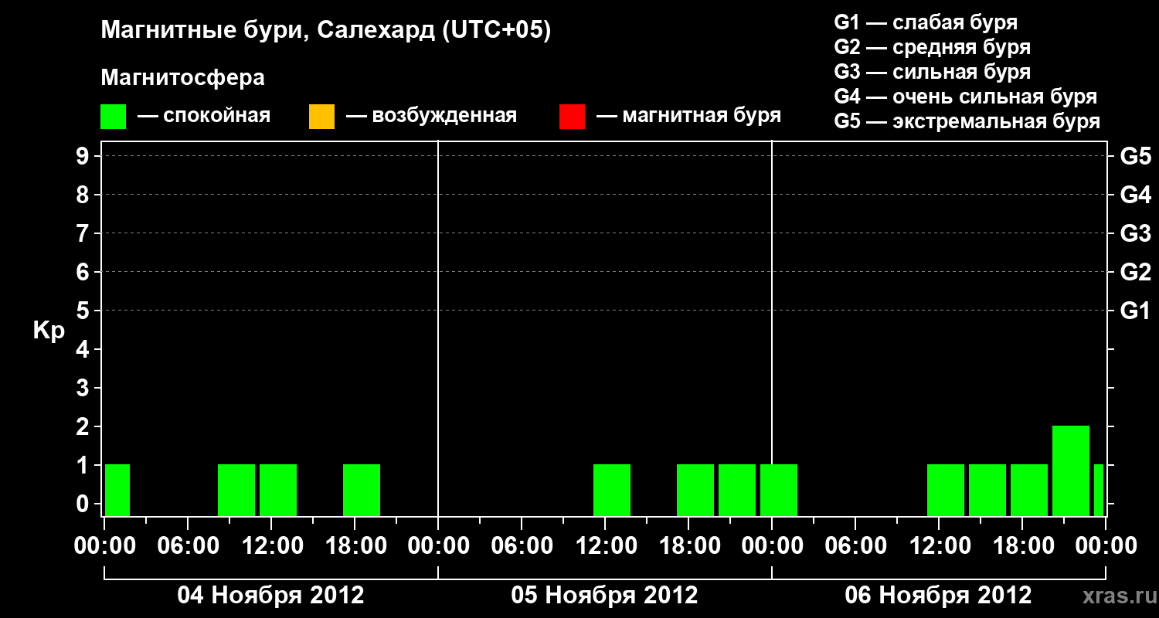Click the date label '06 Ноября 2012'
The width and height of the screenshot is (1159, 618).
coord(938,595)
